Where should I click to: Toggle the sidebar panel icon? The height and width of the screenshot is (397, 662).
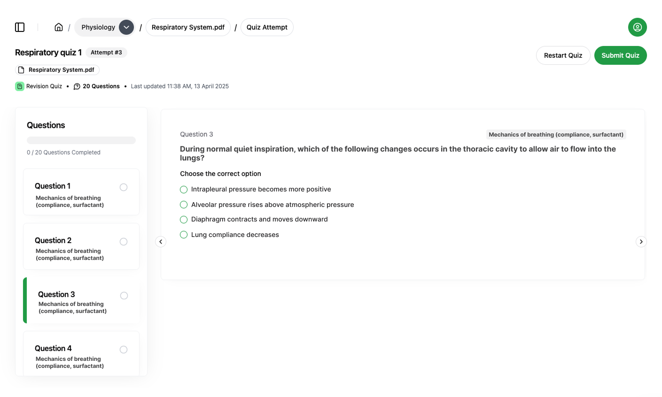(x=20, y=27)
